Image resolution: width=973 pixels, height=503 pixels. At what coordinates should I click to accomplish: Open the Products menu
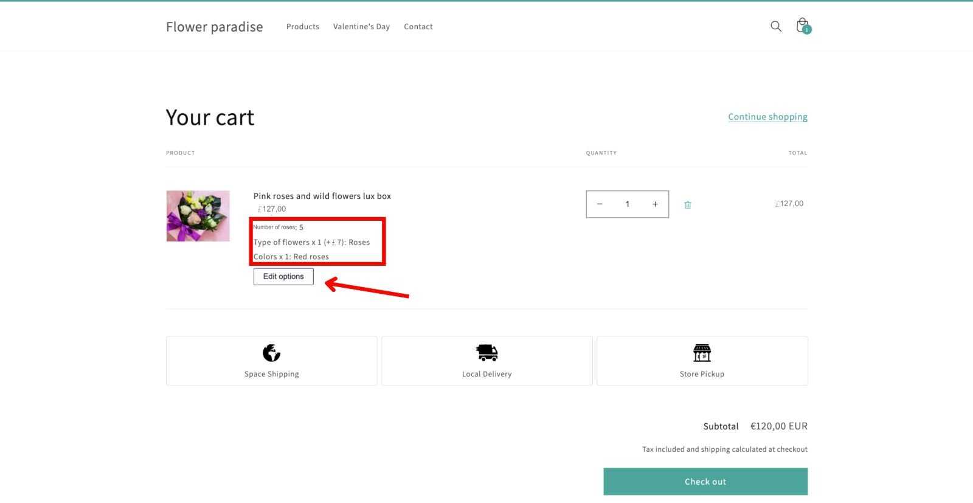pyautogui.click(x=302, y=27)
